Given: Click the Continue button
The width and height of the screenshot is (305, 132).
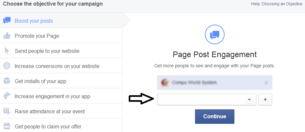Looking at the screenshot, I should [x=214, y=117].
